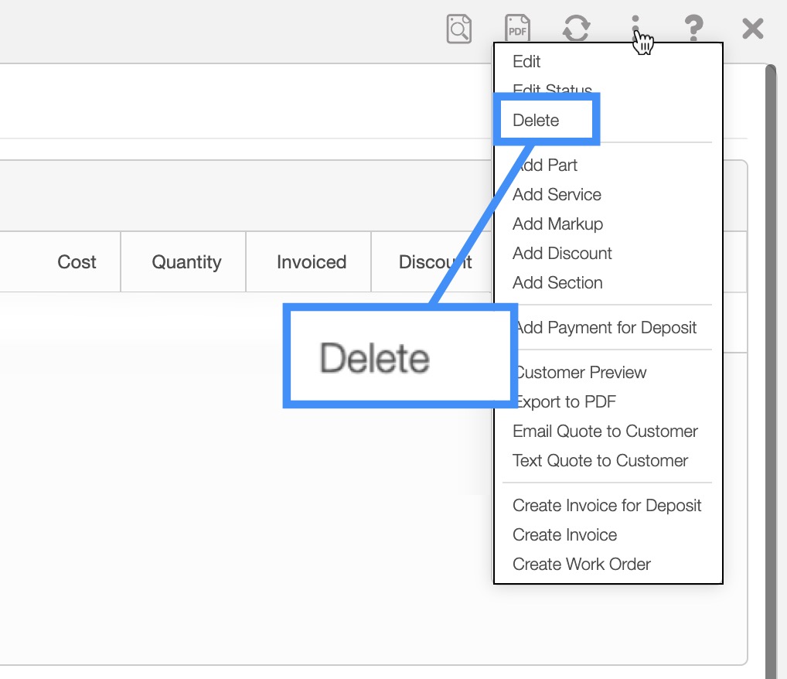787x679 pixels.
Task: Select Add Discount menu option
Action: click(562, 254)
